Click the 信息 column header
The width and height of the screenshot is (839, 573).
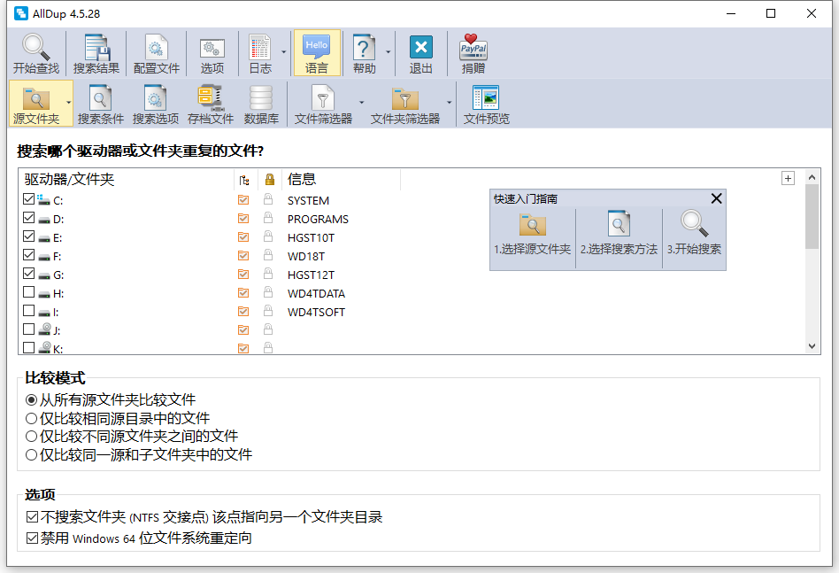(341, 180)
